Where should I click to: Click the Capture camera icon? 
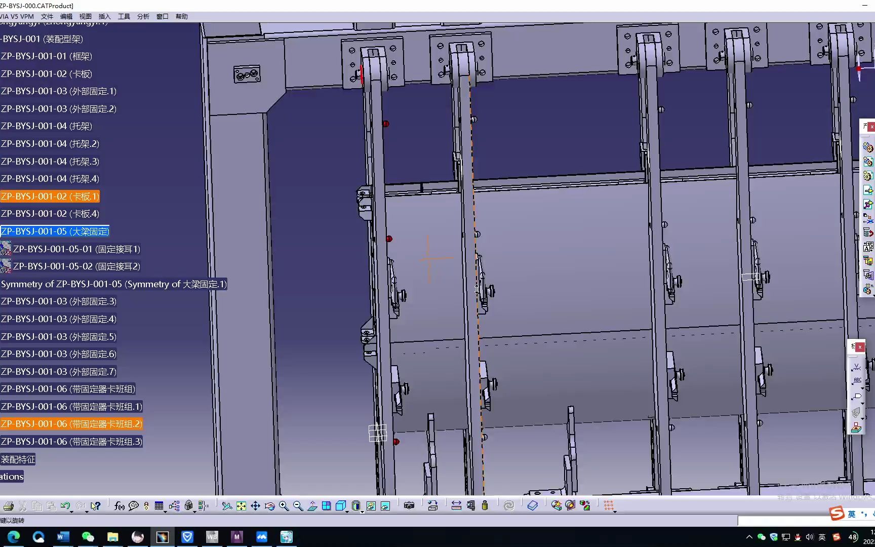click(x=409, y=505)
